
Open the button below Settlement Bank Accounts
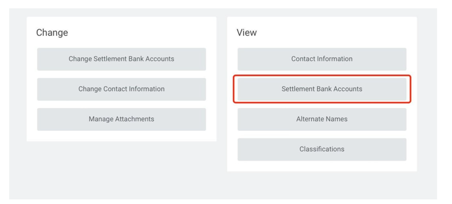322,119
